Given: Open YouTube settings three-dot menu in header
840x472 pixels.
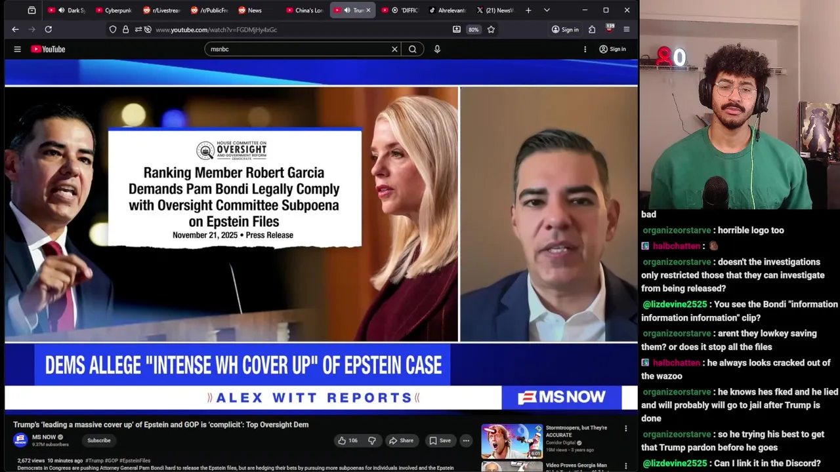Looking at the screenshot, I should click(585, 49).
